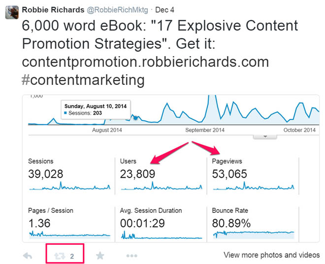Click the #contentmarketing hashtag
This screenshot has height=264, width=325.
[x=83, y=79]
